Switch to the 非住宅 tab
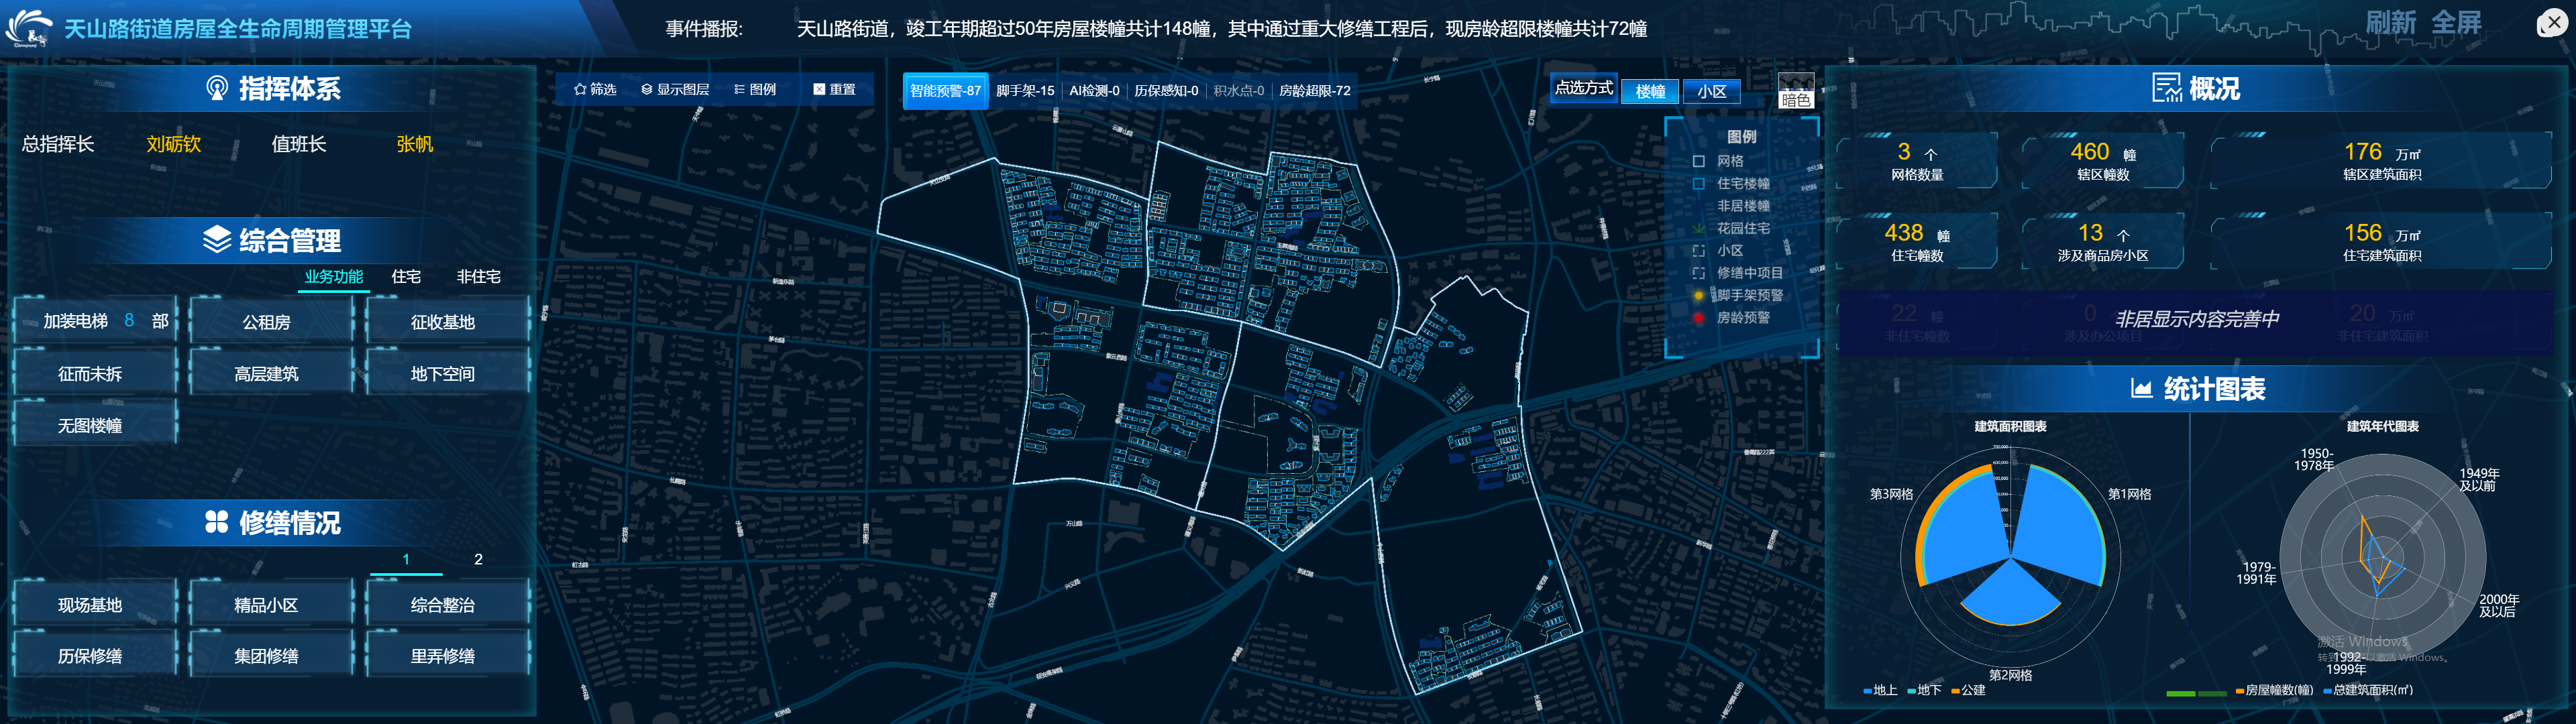This screenshot has width=2576, height=724. 478,276
